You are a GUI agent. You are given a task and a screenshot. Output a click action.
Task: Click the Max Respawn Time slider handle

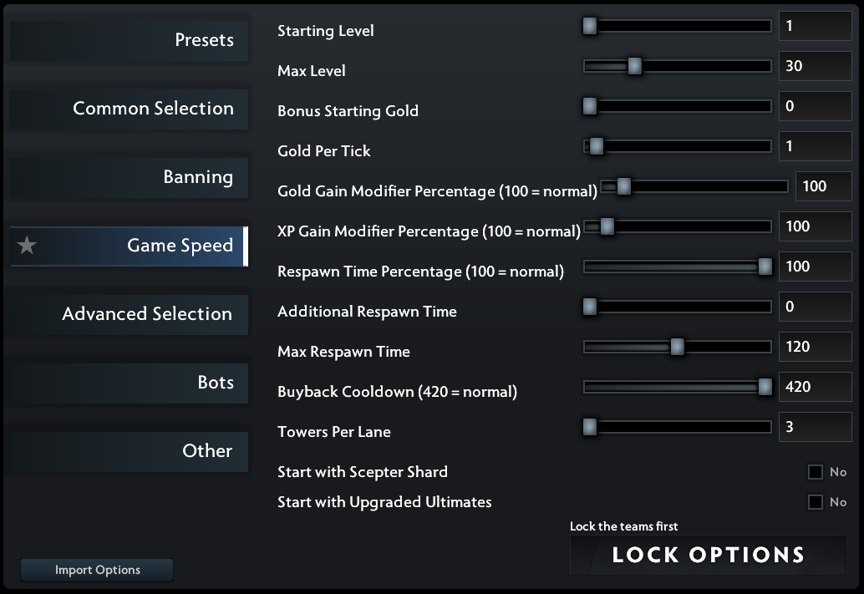(677, 347)
